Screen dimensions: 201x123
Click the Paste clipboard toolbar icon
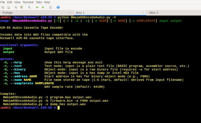pyautogui.click(x=22, y=7)
